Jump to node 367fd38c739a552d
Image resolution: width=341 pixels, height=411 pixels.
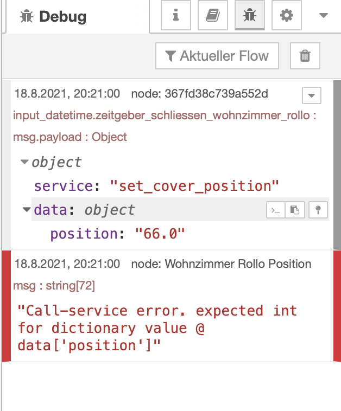(199, 94)
